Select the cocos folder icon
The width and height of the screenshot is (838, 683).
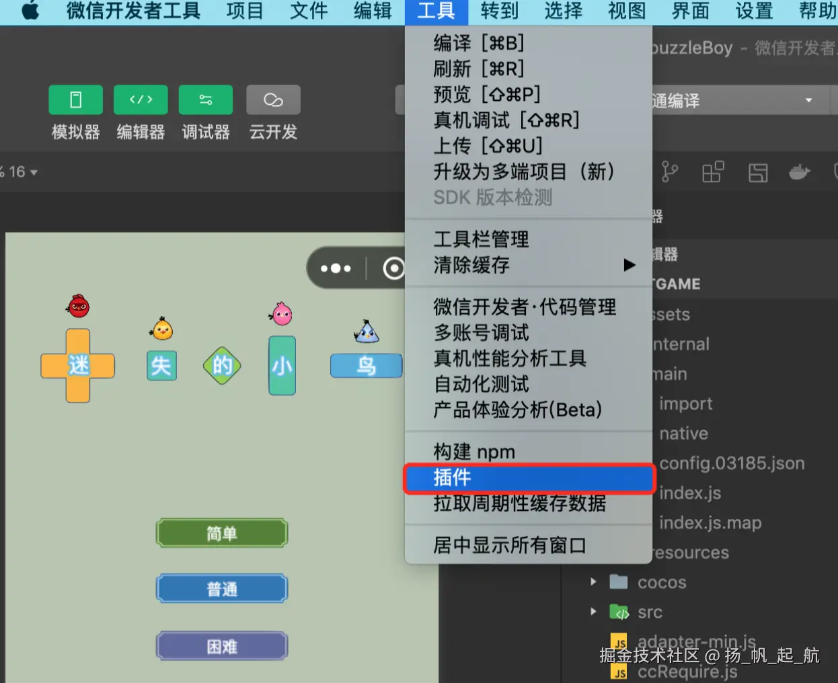(619, 582)
